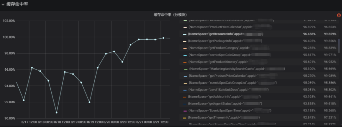Collapse the 缓存命中率 row section
Image resolution: width=342 pixels, height=127 pixels.
tap(3, 4)
